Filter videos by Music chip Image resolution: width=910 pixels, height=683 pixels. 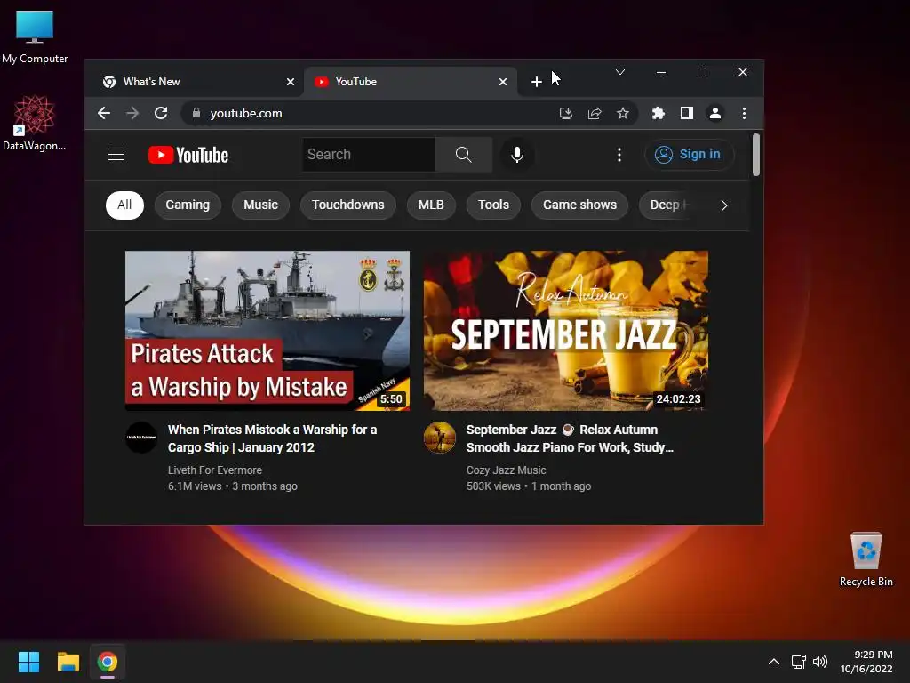(x=260, y=205)
